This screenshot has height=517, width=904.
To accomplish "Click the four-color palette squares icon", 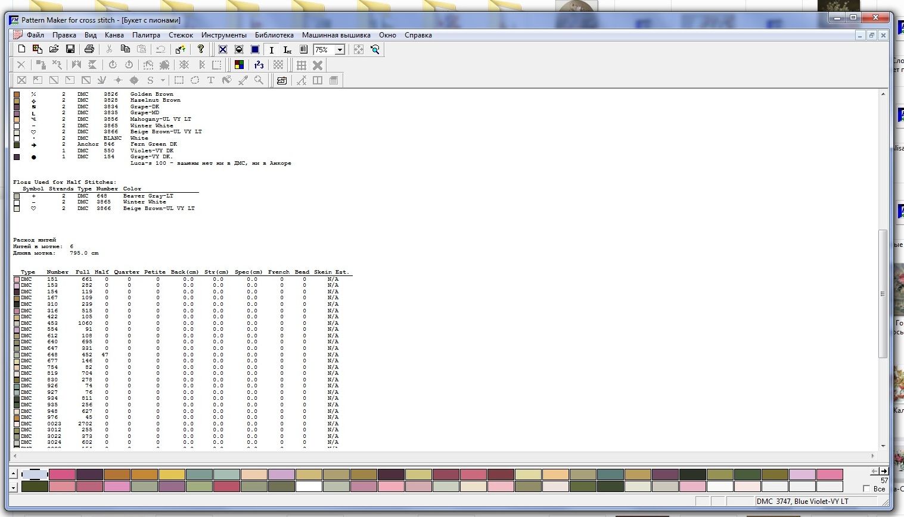I will (x=239, y=65).
